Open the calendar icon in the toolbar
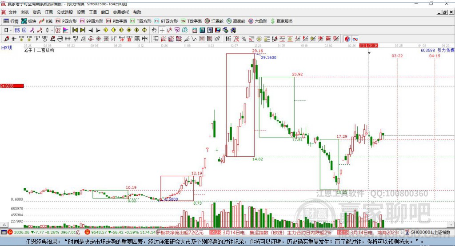455x246 pixels. click(x=195, y=30)
